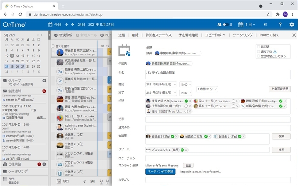Click bottom timeline previous arrow
Screen dimensions: 298x186
[84, 182]
